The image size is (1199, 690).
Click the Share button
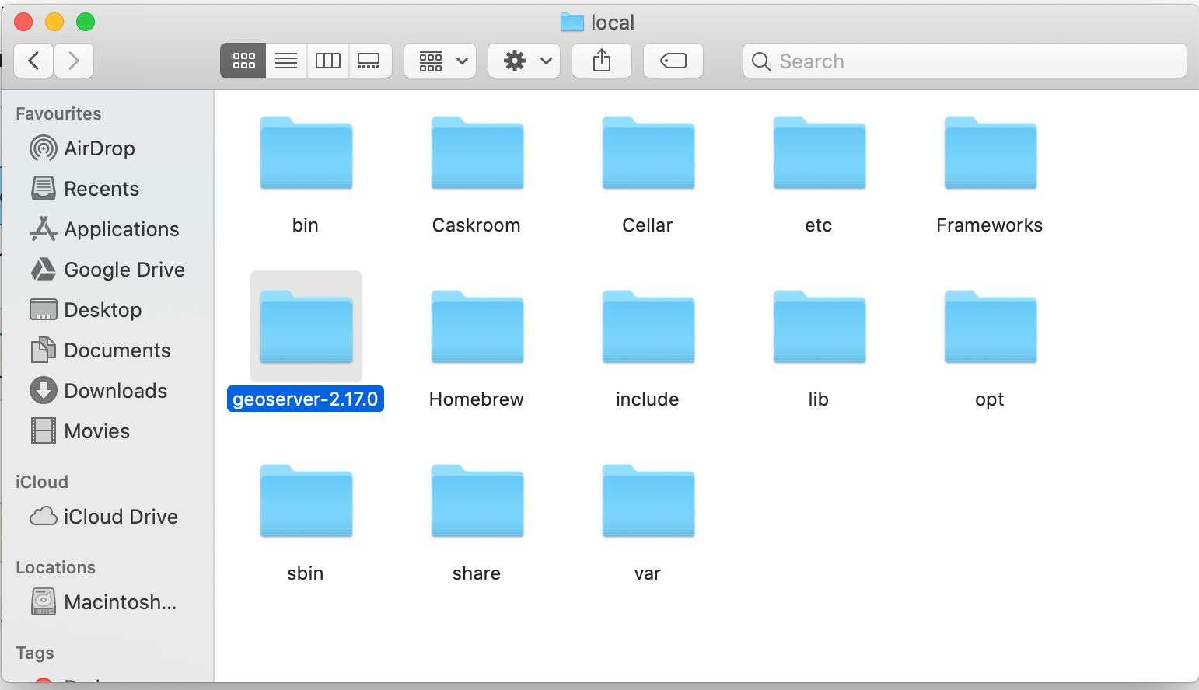tap(602, 61)
